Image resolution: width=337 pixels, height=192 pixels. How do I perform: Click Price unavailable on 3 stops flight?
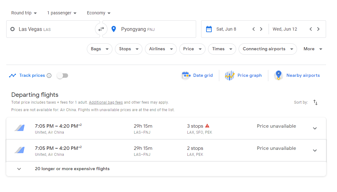click(276, 126)
